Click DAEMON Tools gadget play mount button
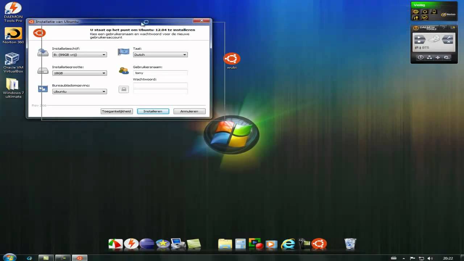 (x=420, y=37)
